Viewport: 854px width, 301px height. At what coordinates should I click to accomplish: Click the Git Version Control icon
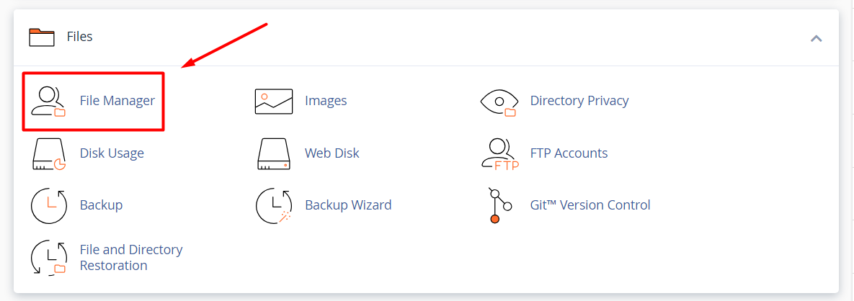499,205
